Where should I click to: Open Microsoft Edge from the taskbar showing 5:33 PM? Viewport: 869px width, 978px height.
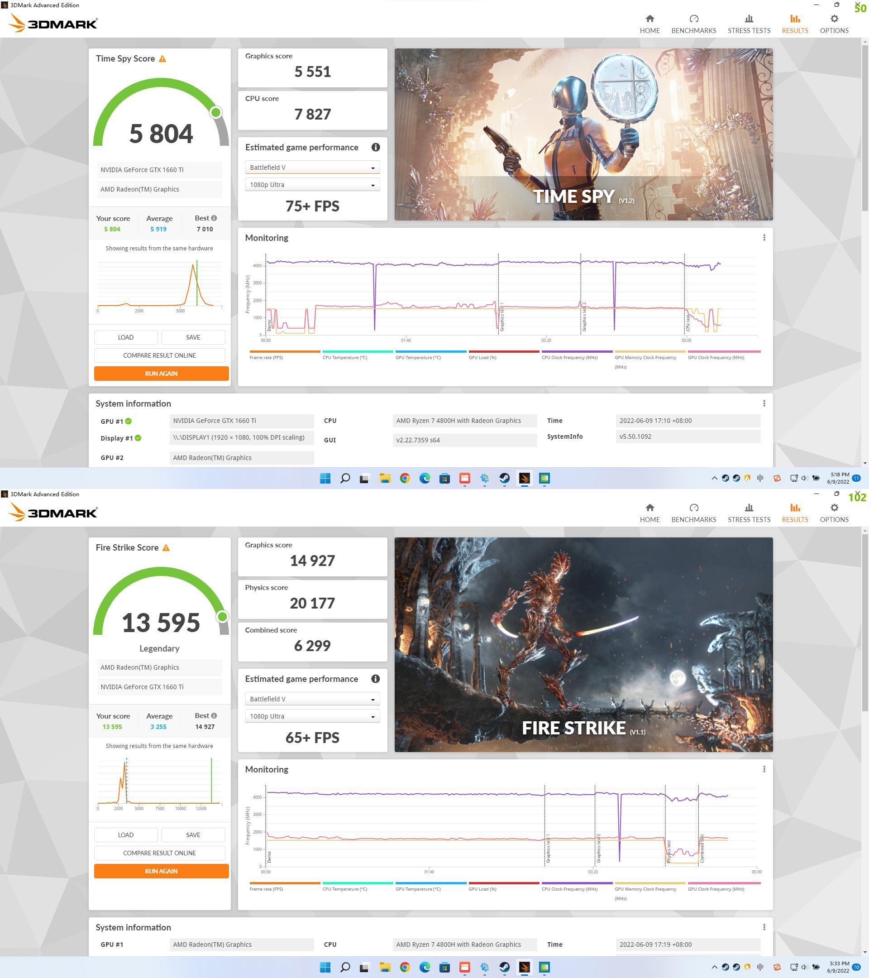425,968
